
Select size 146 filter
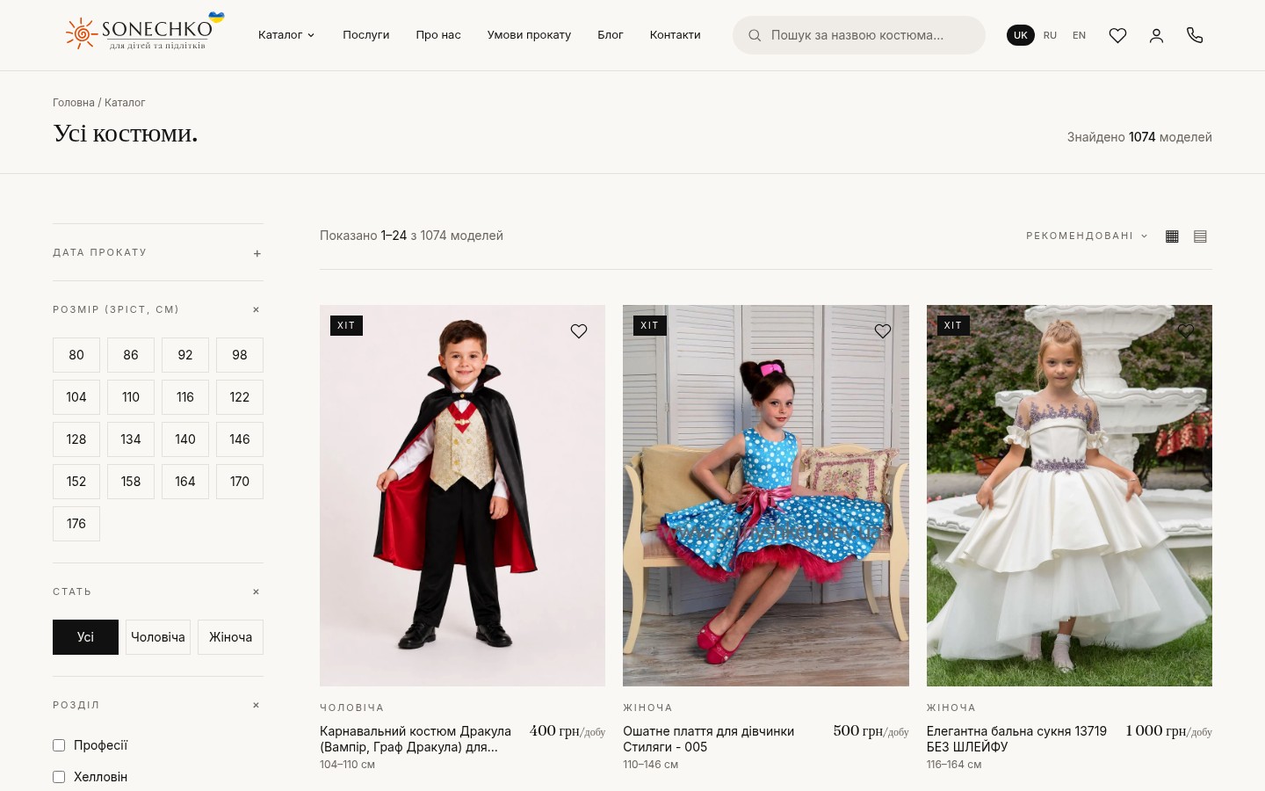tap(240, 439)
